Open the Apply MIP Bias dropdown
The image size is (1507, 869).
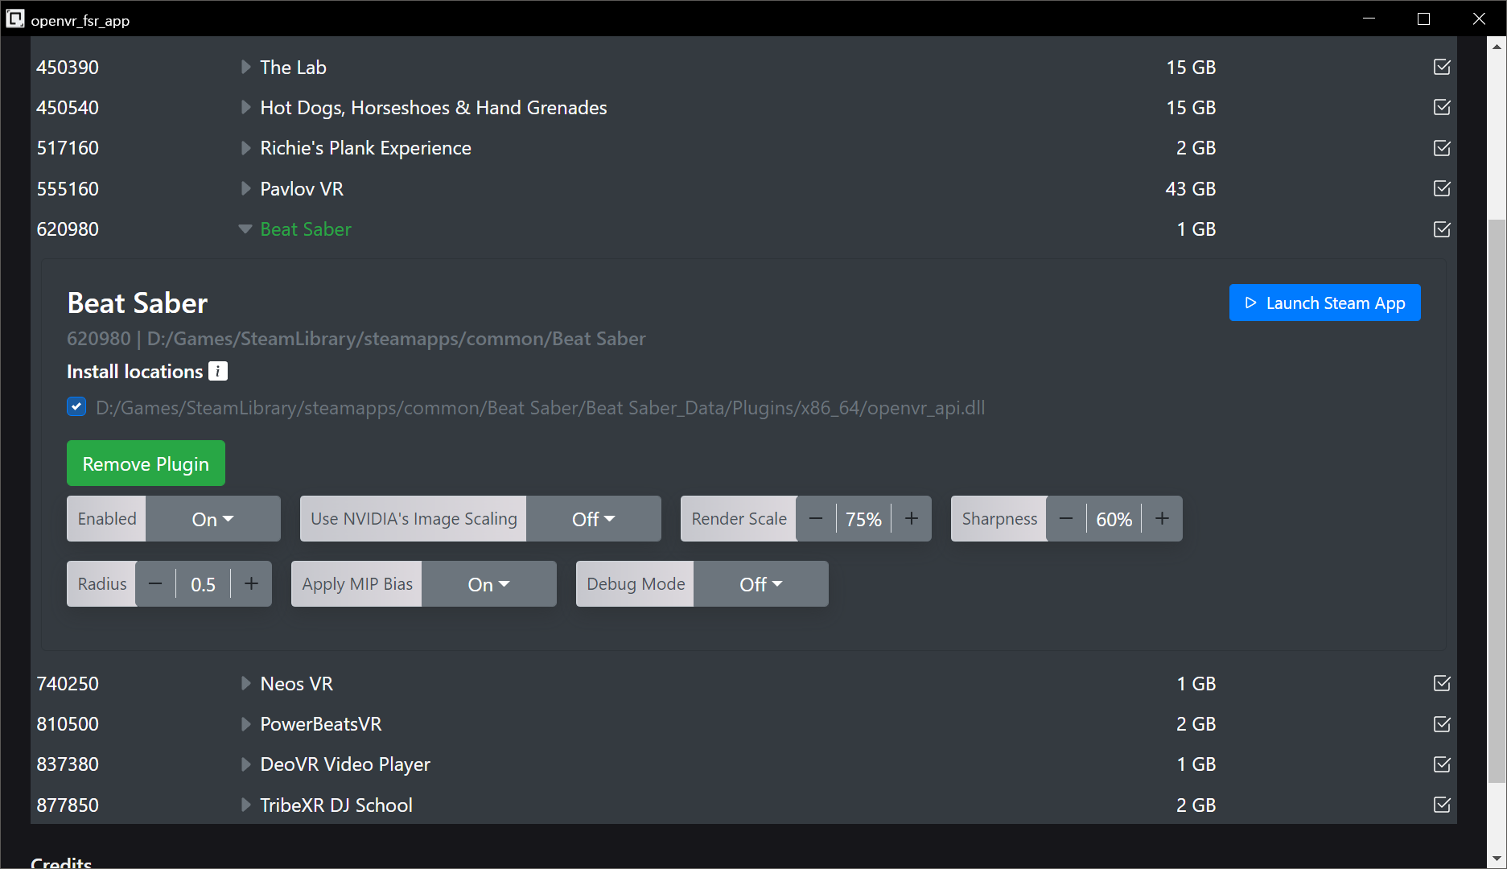point(488,584)
